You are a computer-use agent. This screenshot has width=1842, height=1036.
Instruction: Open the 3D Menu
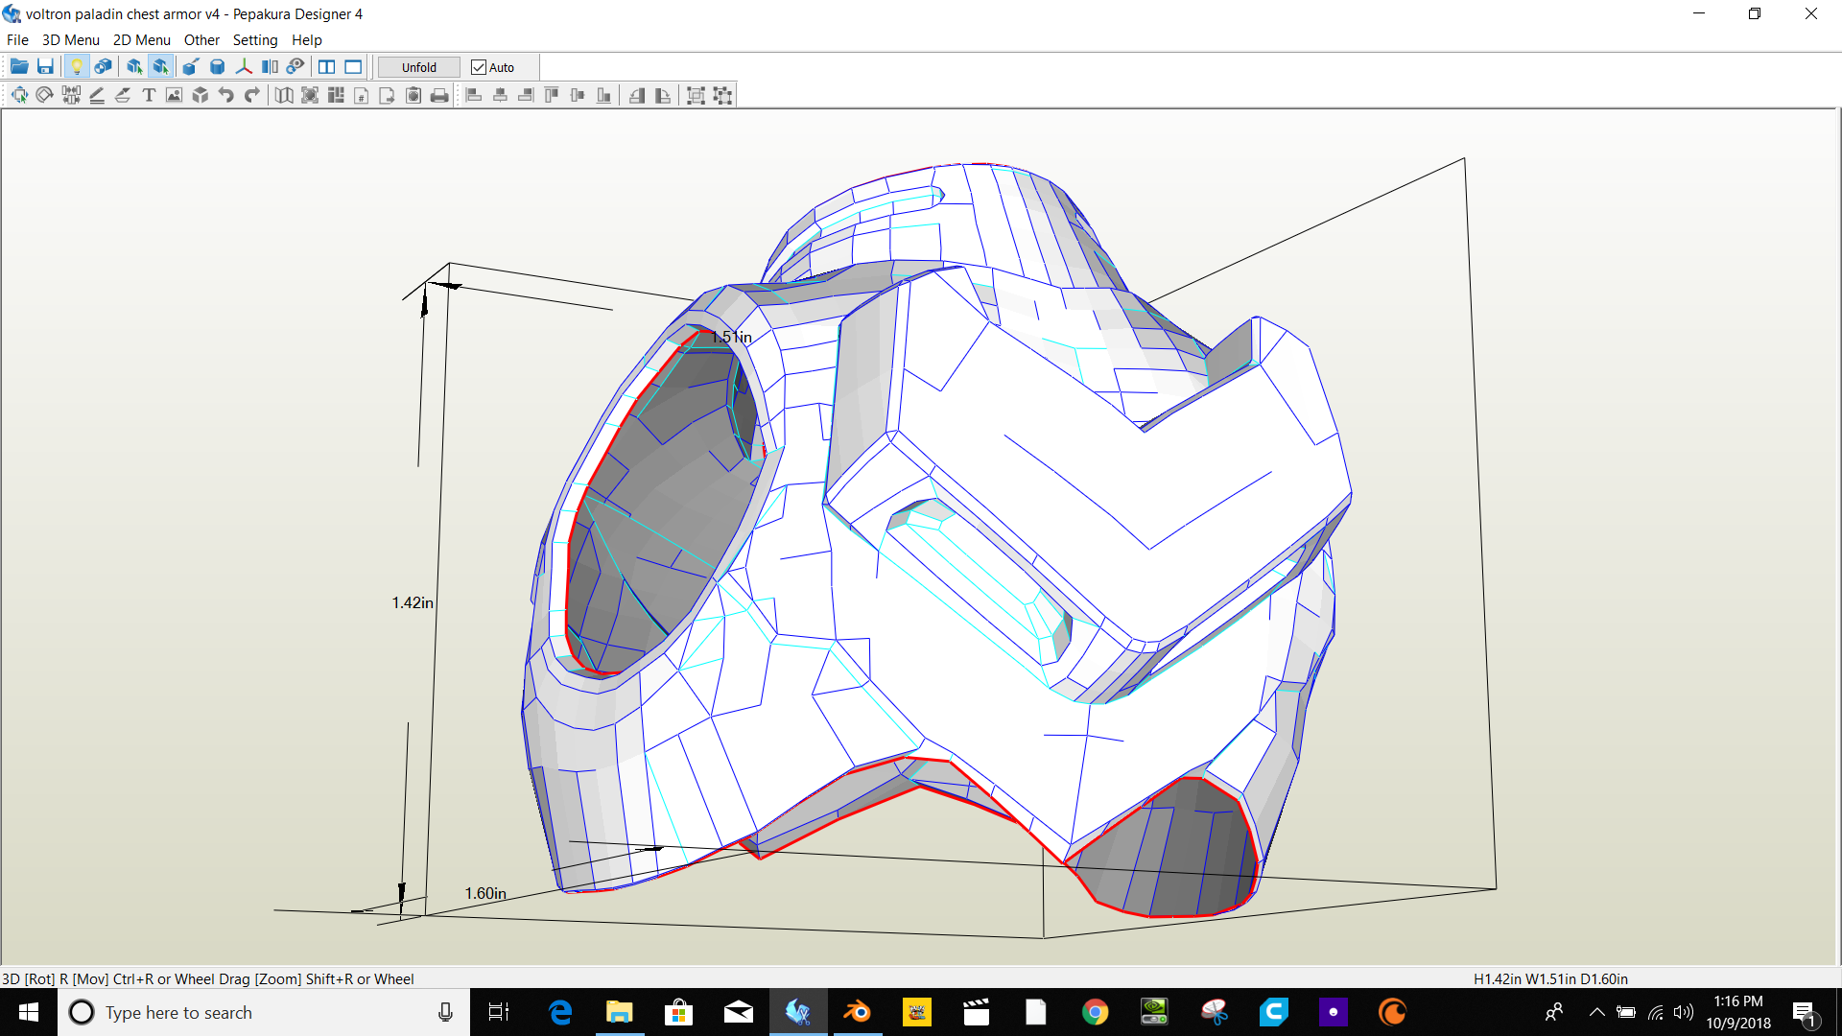[x=70, y=40]
